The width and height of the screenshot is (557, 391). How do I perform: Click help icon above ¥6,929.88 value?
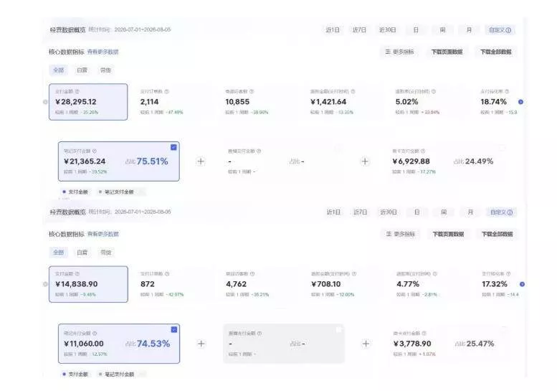(423, 151)
